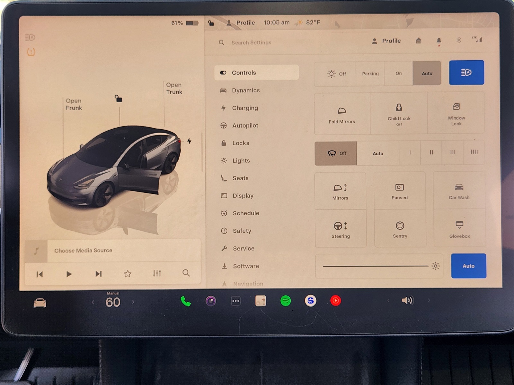Set wipers to Auto

click(x=378, y=153)
